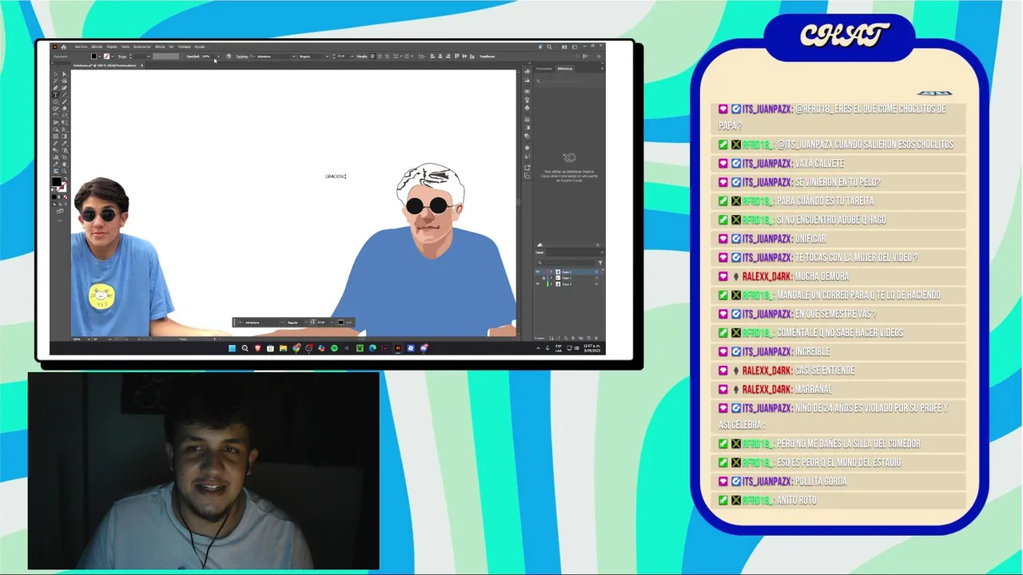Select the Paintbrush tool
This screenshot has width=1023, height=575.
tap(64, 101)
